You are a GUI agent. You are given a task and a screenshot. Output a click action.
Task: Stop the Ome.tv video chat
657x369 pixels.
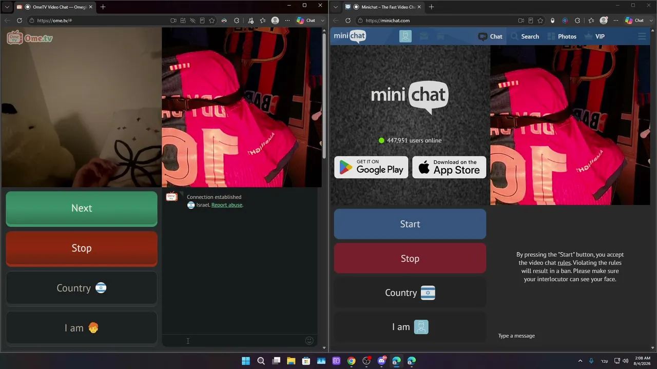tap(82, 248)
